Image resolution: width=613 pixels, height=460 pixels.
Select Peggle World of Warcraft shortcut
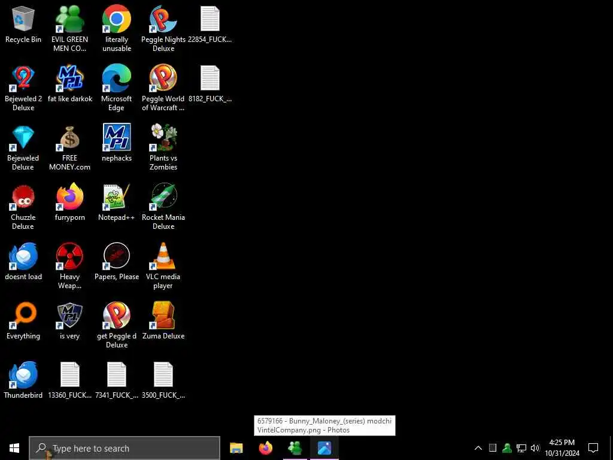point(163,89)
